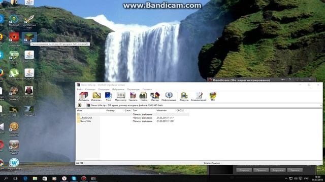Open the Windows Store taskbar icon
This screenshot has width=325, height=182.
pos(45,178)
